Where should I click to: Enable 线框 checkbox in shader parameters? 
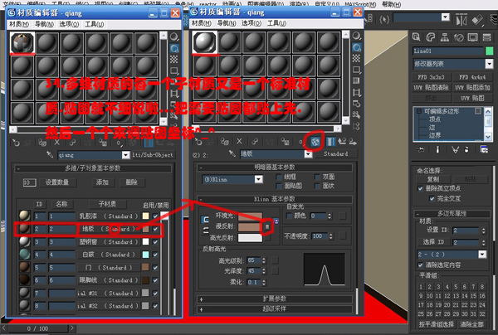(279, 177)
